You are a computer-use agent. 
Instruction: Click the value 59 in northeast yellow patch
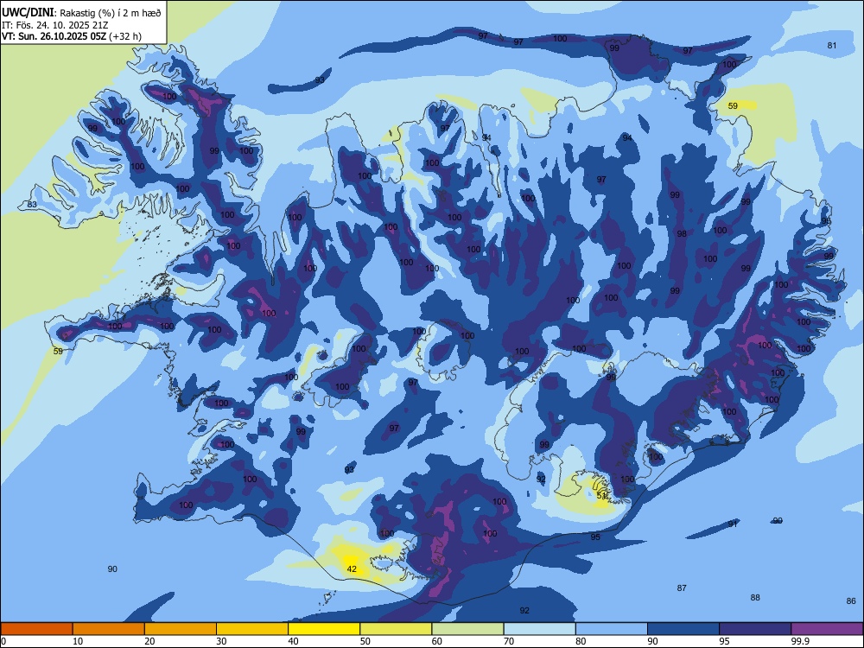tap(733, 105)
